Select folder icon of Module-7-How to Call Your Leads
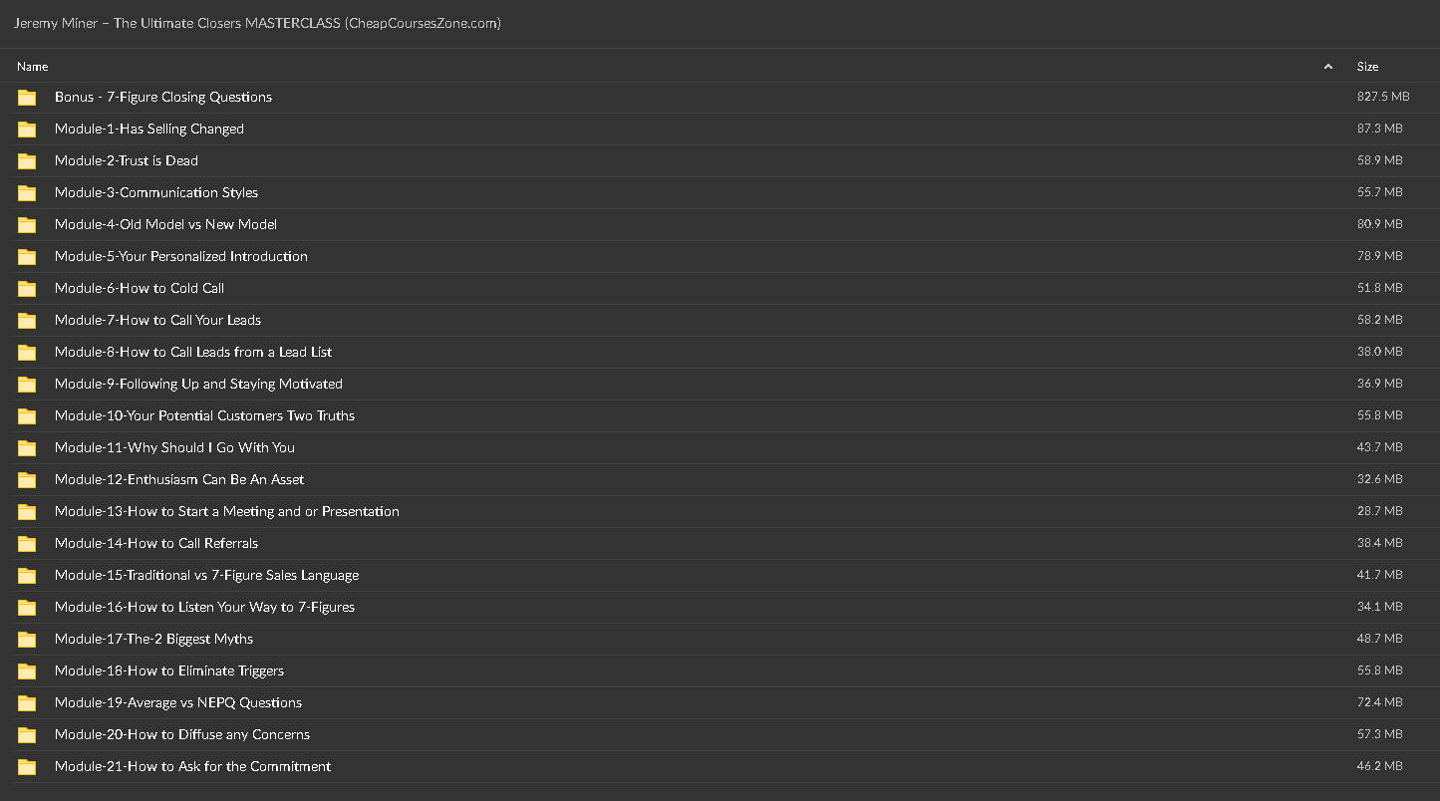The image size is (1440, 801). [27, 321]
